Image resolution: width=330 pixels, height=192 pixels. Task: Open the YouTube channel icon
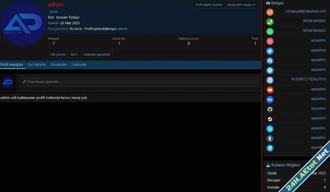point(270,90)
